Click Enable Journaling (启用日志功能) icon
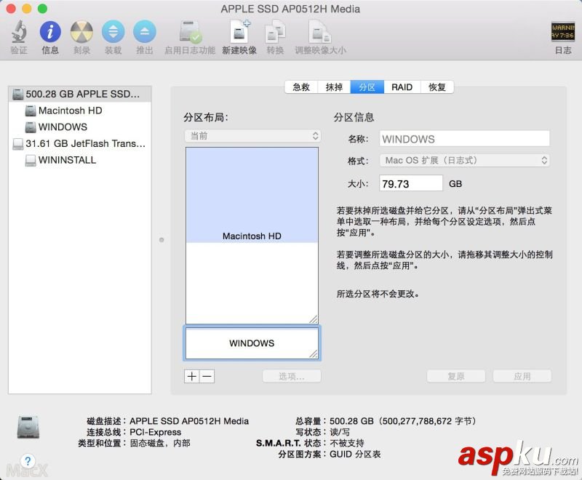 click(190, 32)
